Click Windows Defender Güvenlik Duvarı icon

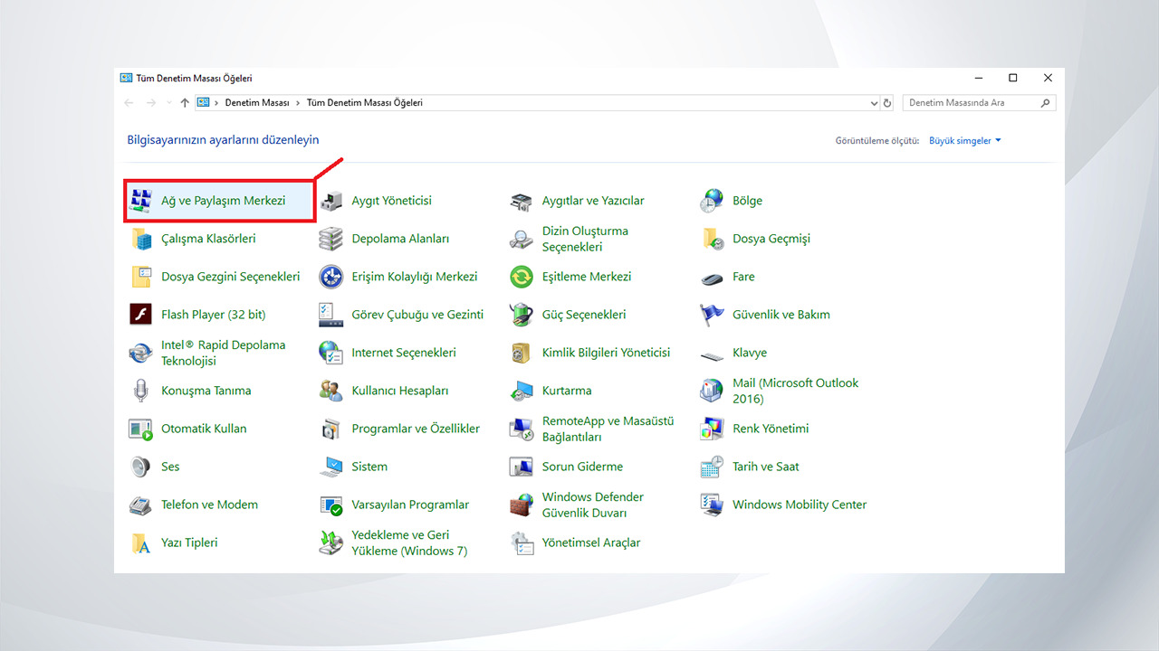tap(522, 505)
